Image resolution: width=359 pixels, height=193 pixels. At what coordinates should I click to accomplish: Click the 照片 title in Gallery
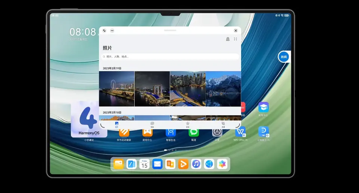(107, 48)
